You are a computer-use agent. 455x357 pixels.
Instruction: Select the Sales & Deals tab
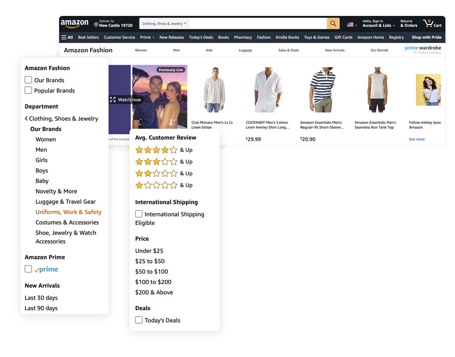click(288, 50)
